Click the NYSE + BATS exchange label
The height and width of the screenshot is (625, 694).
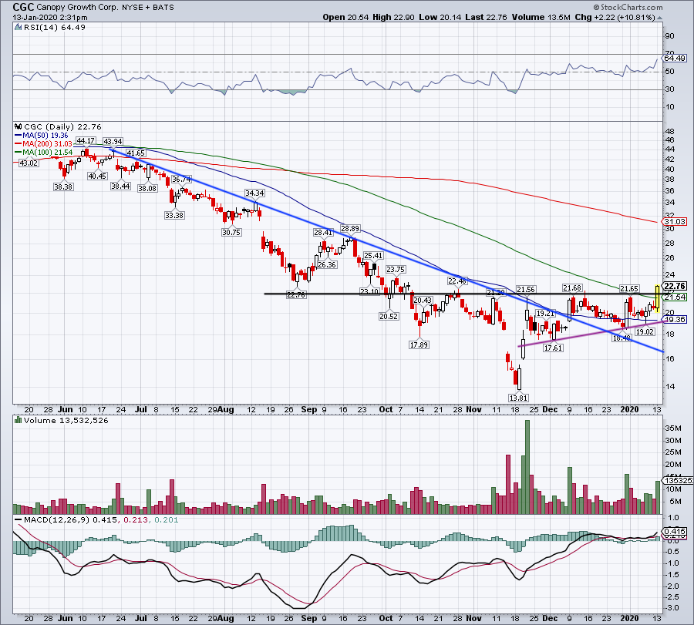[x=148, y=8]
